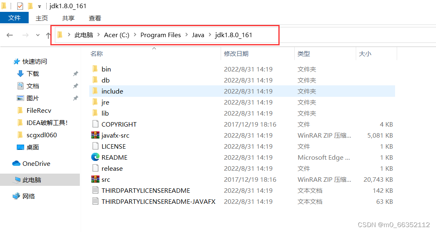This screenshot has height=232, width=436.
Task: Open the lib folder icon
Action: click(x=95, y=113)
